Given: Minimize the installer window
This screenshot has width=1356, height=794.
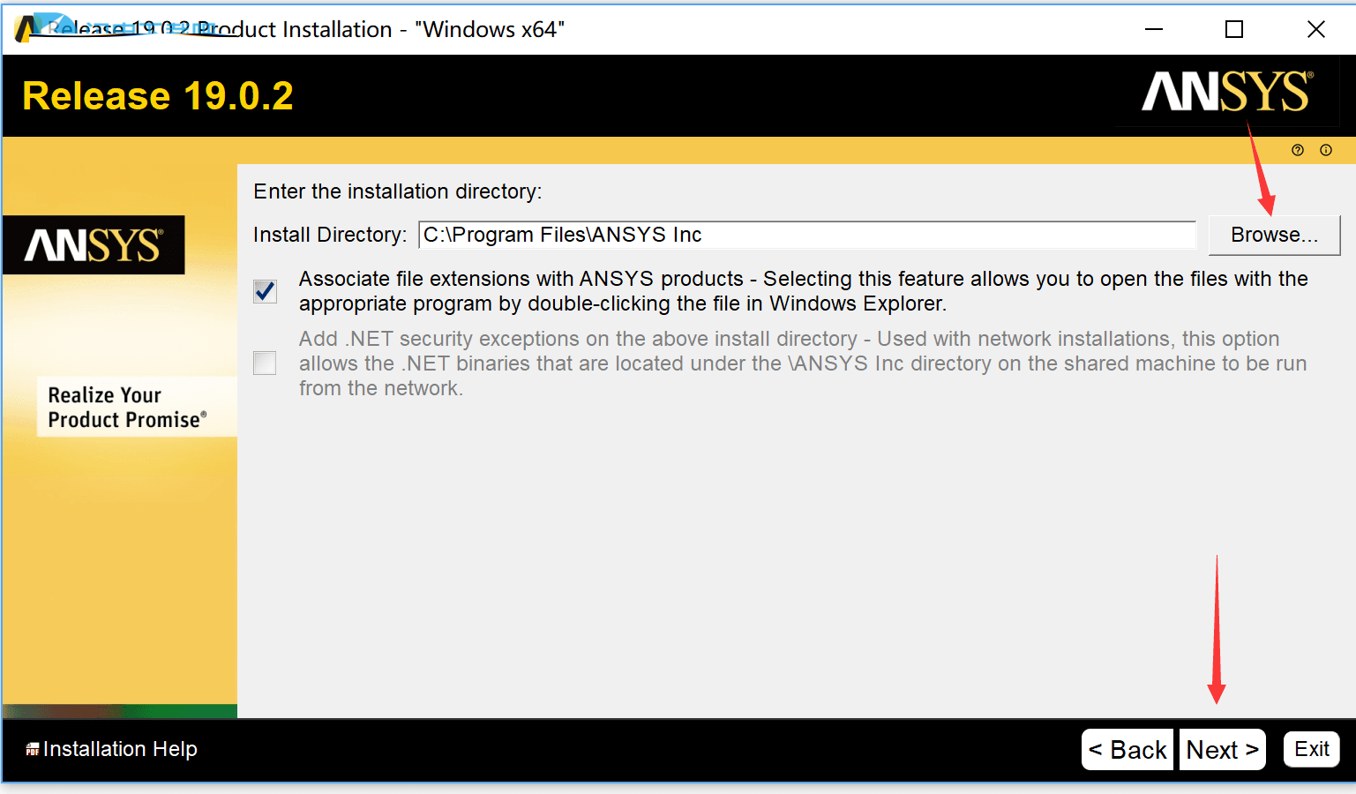Looking at the screenshot, I should (x=1153, y=29).
